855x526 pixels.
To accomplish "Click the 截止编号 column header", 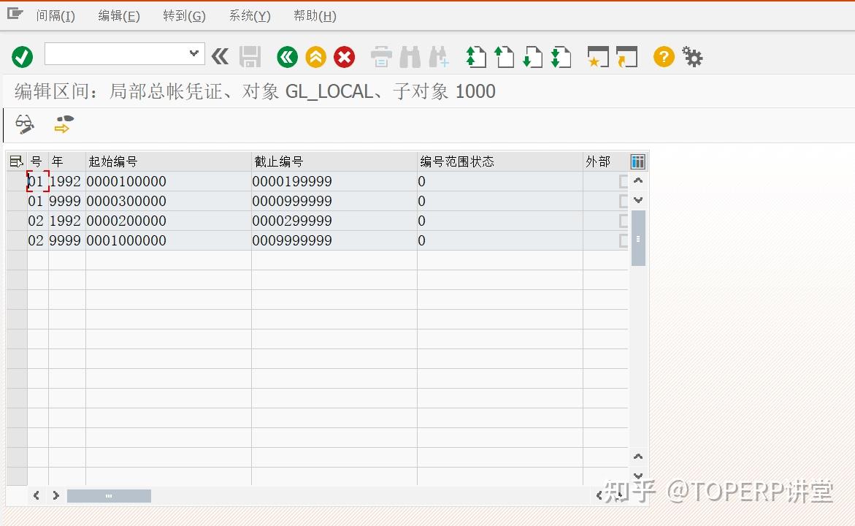I will pos(334,161).
